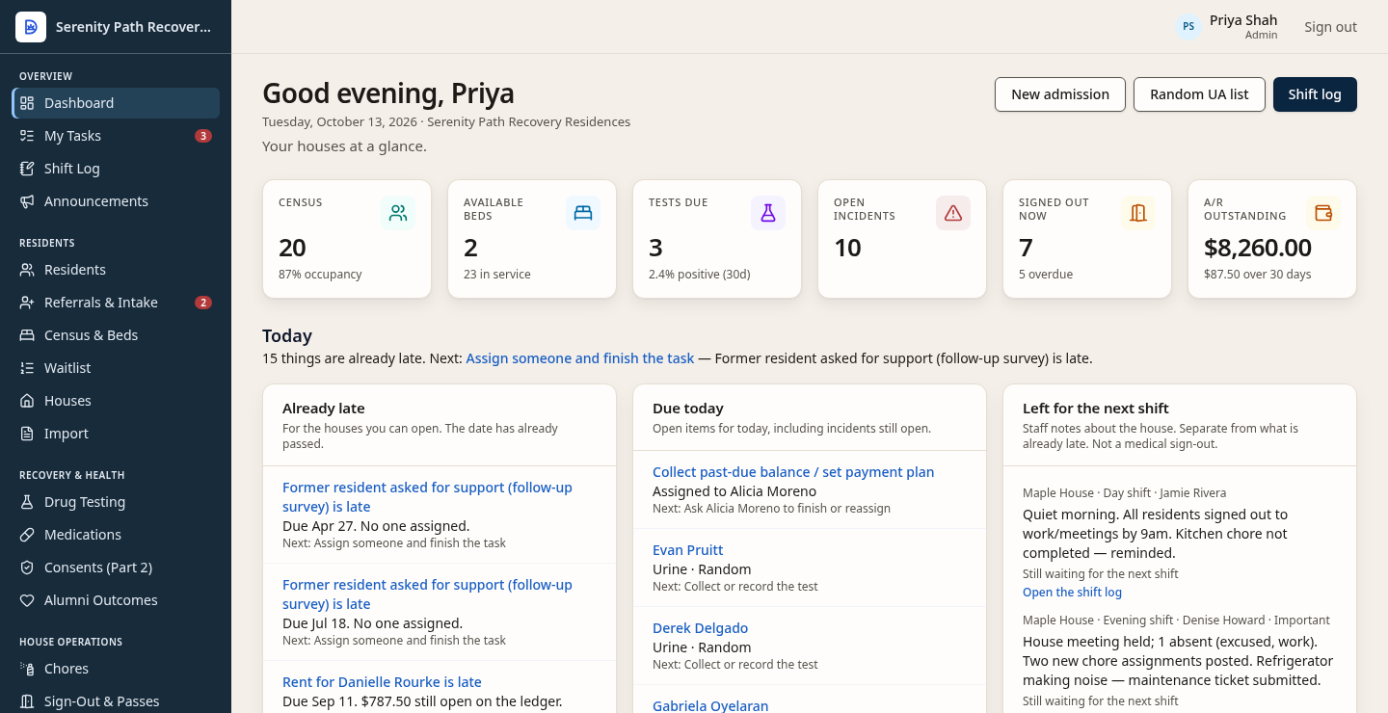Screen dimensions: 1388x713
Task: Click the Signed Out Now card
Action: pos(1087,239)
